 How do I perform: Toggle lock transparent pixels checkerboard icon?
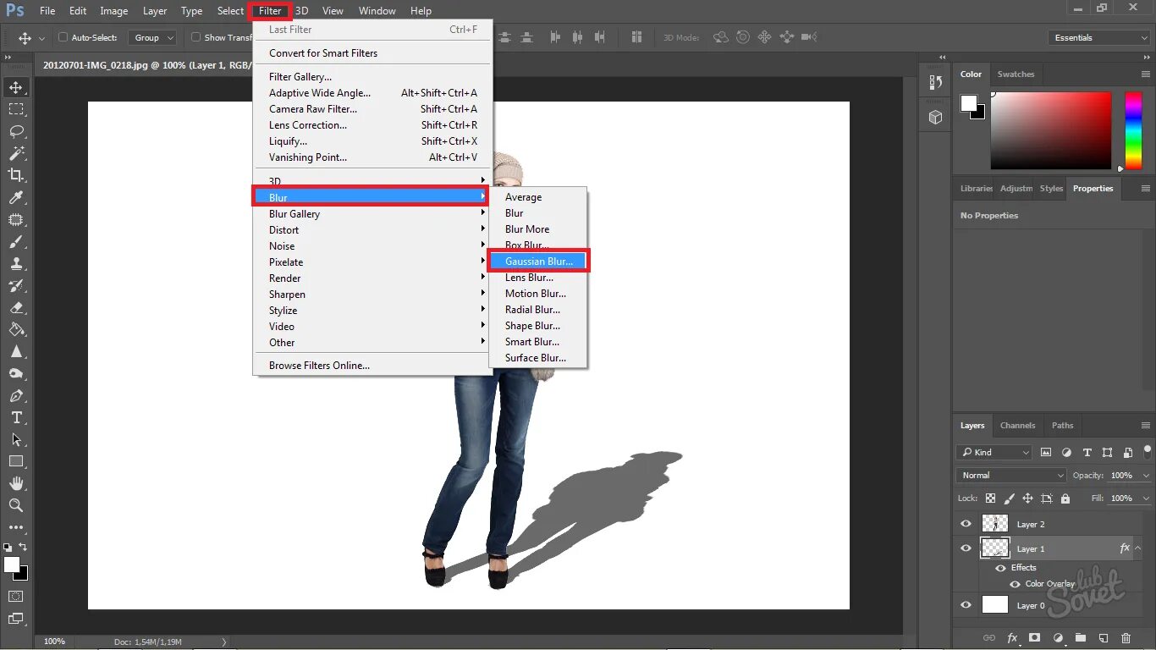point(990,499)
